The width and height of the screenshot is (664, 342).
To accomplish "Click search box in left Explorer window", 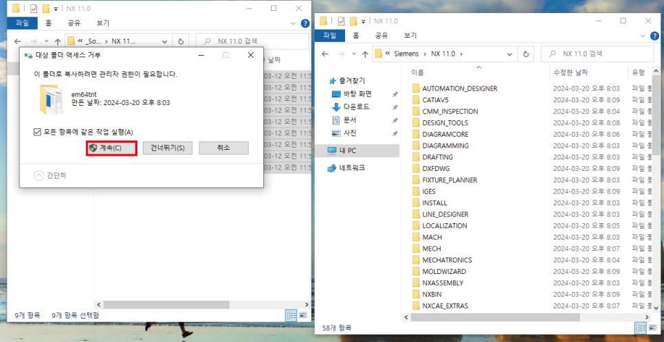I will pos(252,41).
